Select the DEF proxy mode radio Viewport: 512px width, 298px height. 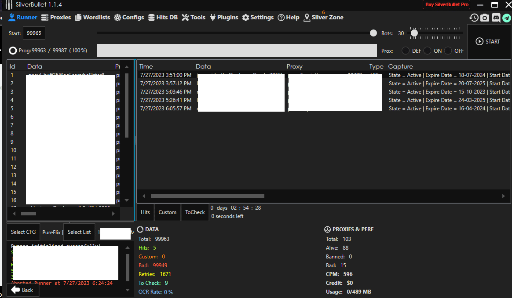[x=406, y=51]
